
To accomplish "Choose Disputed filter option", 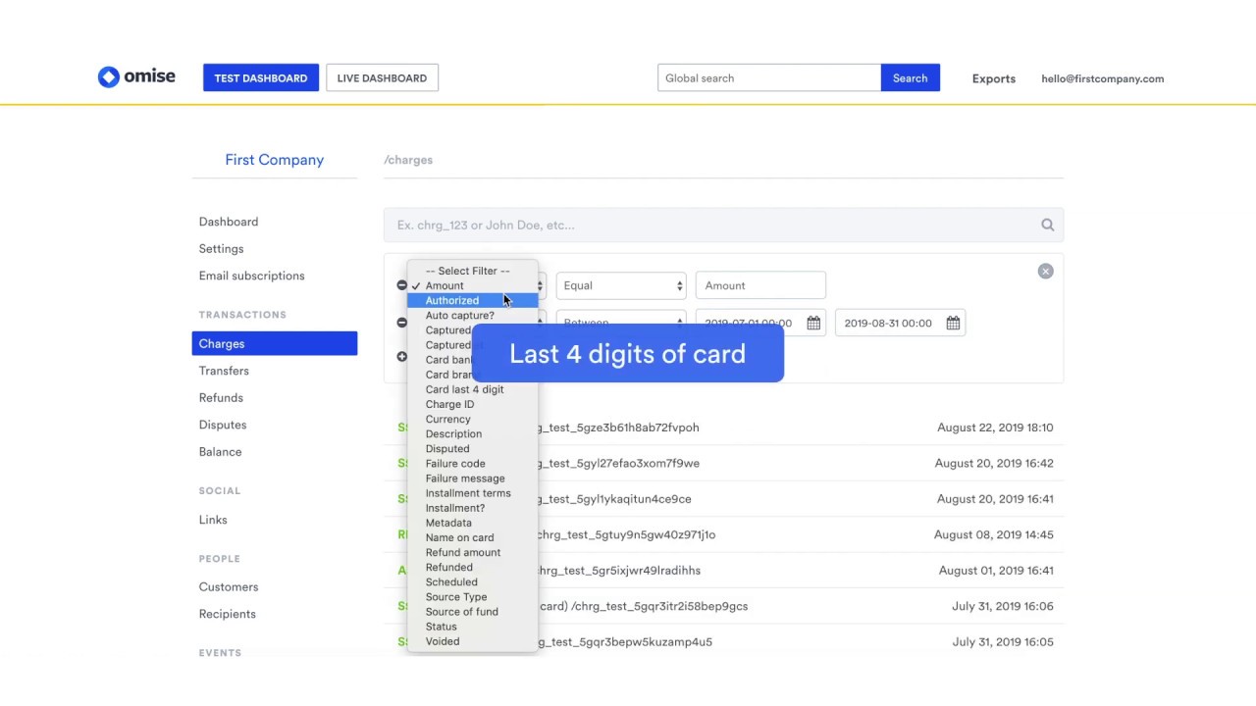I will point(473,449).
